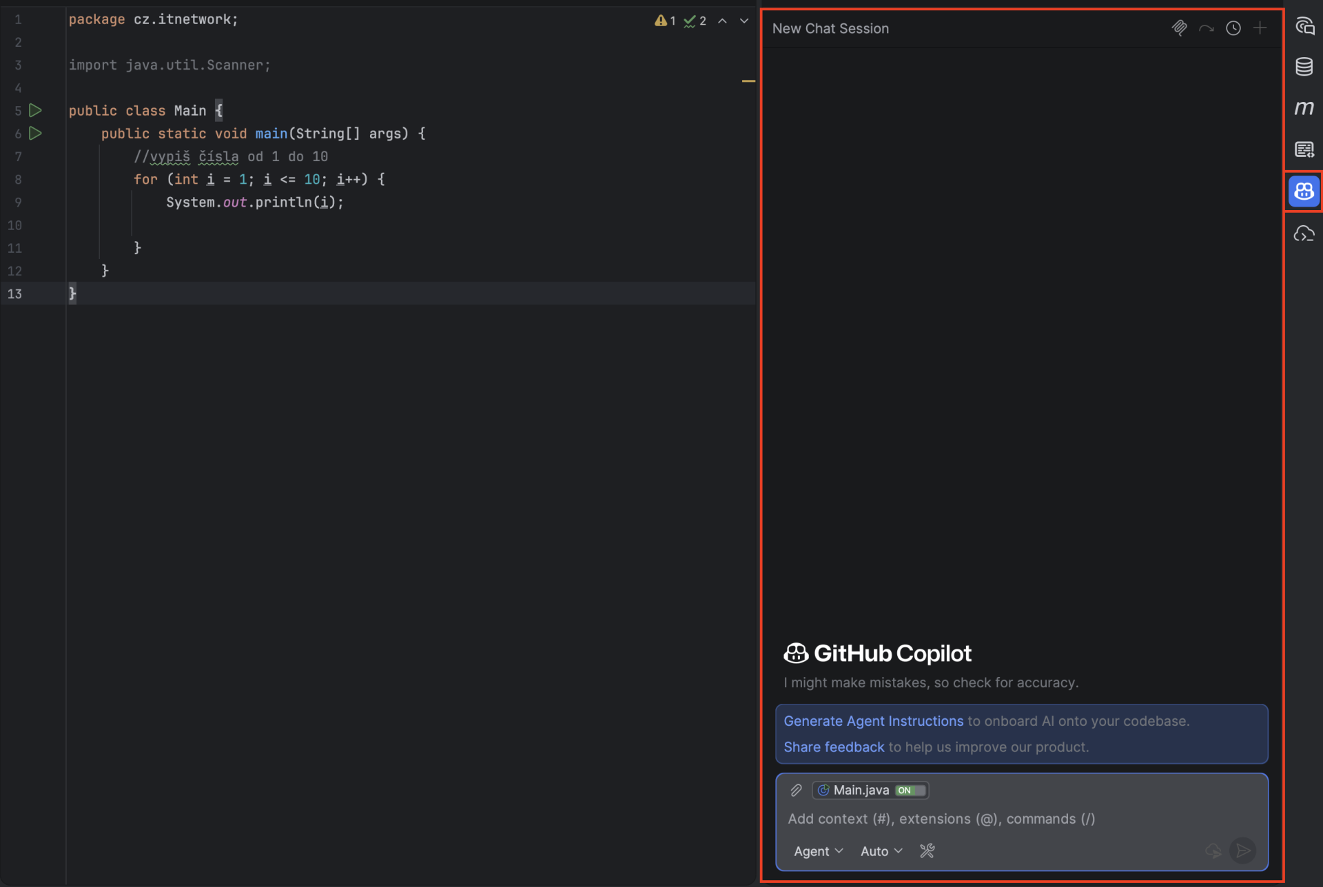Open the tools configuration wrench icon
The height and width of the screenshot is (887, 1323).
[927, 851]
